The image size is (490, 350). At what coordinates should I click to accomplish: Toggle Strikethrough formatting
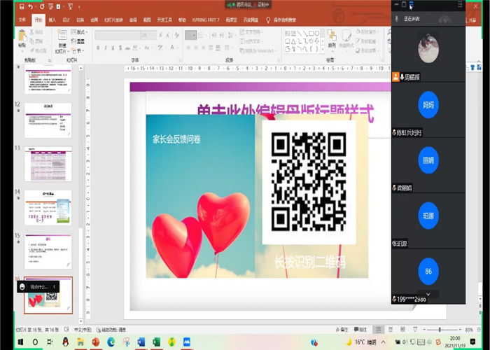(128, 48)
